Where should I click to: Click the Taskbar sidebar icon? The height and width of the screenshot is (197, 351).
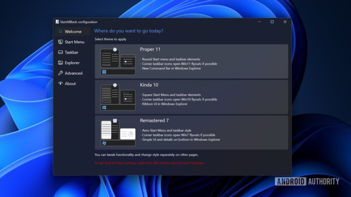(x=61, y=53)
